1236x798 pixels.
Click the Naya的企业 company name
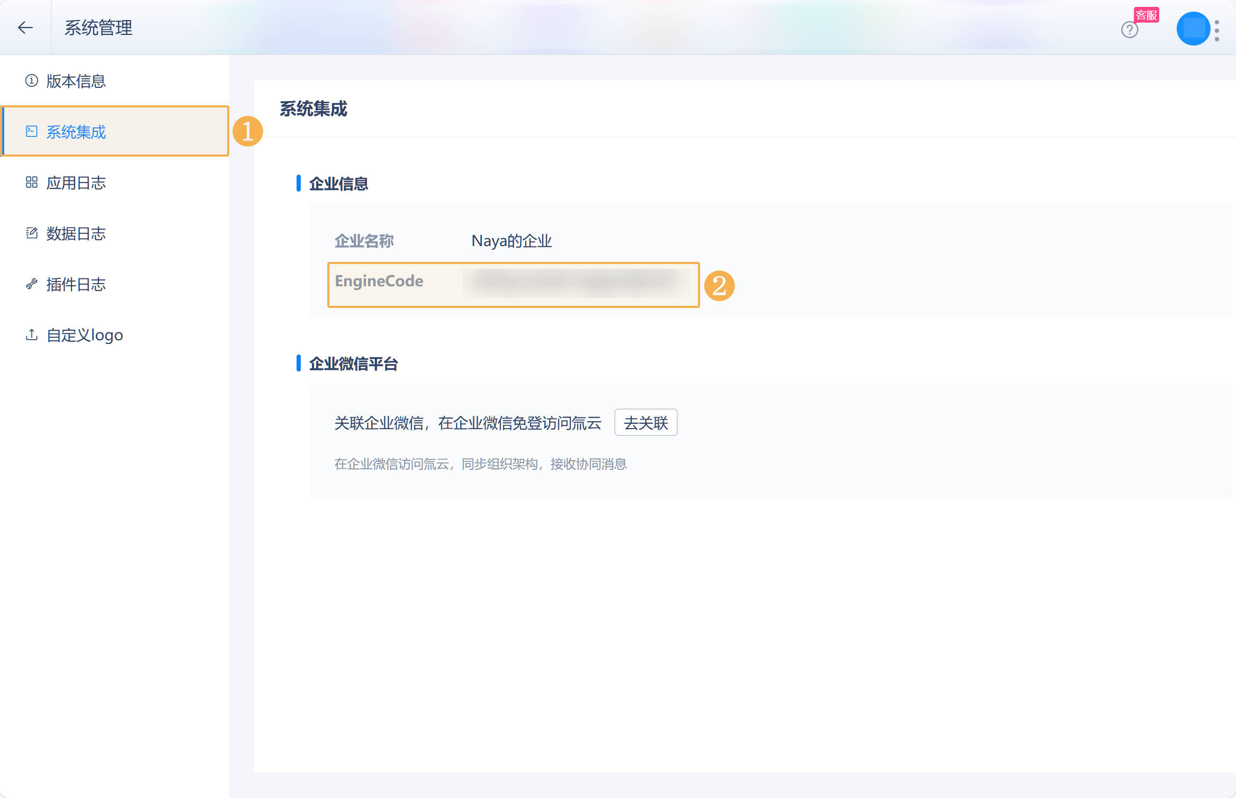(512, 241)
